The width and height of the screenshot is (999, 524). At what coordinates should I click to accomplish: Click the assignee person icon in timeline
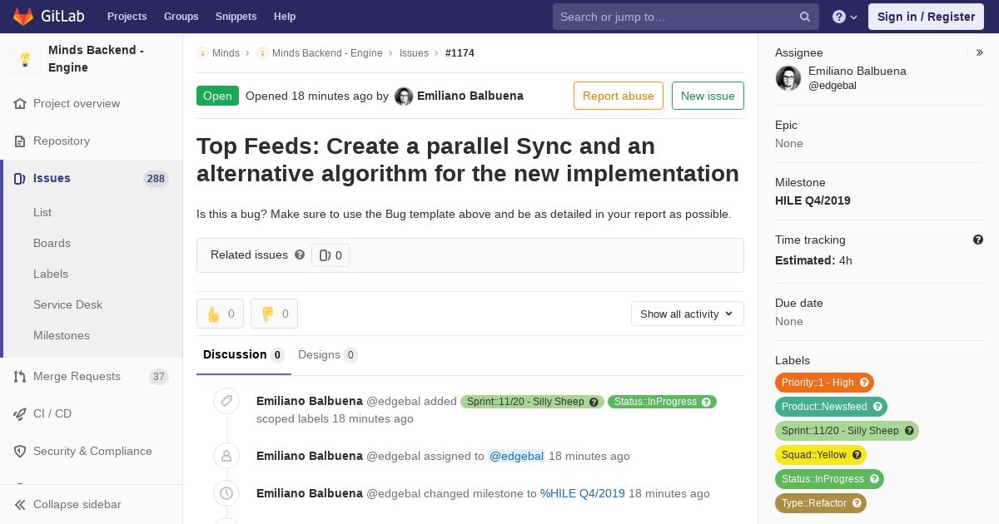(226, 456)
